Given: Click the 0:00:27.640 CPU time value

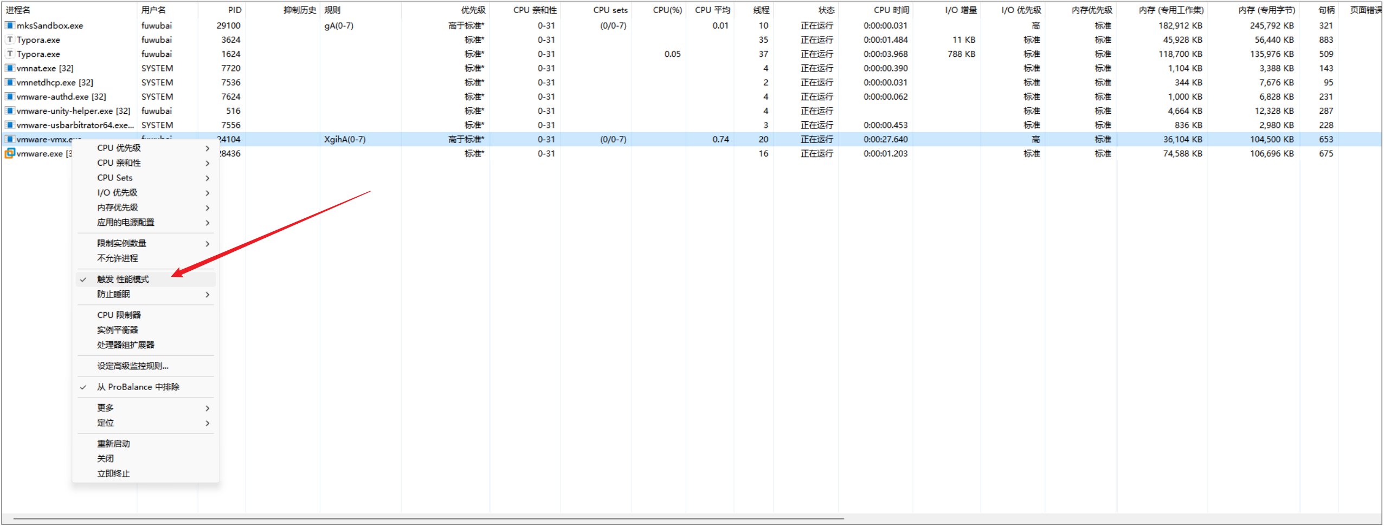Looking at the screenshot, I should (x=886, y=139).
